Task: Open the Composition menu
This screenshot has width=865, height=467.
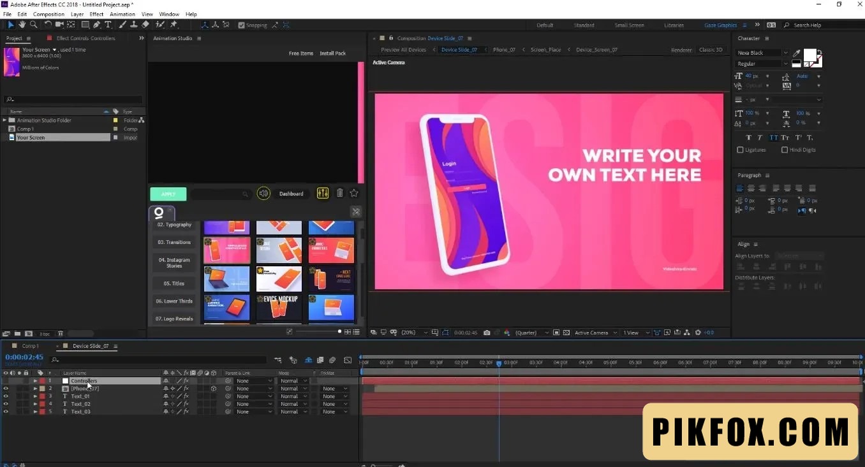Action: click(48, 14)
